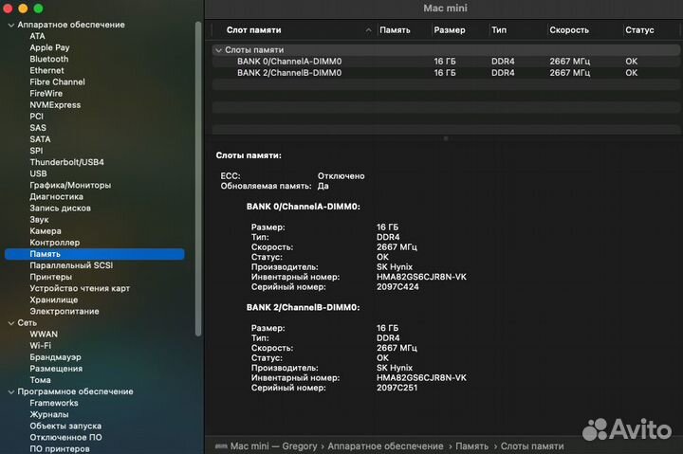Image resolution: width=683 pixels, height=454 pixels.
Task: Select Контроллер in the sidebar
Action: click(54, 243)
